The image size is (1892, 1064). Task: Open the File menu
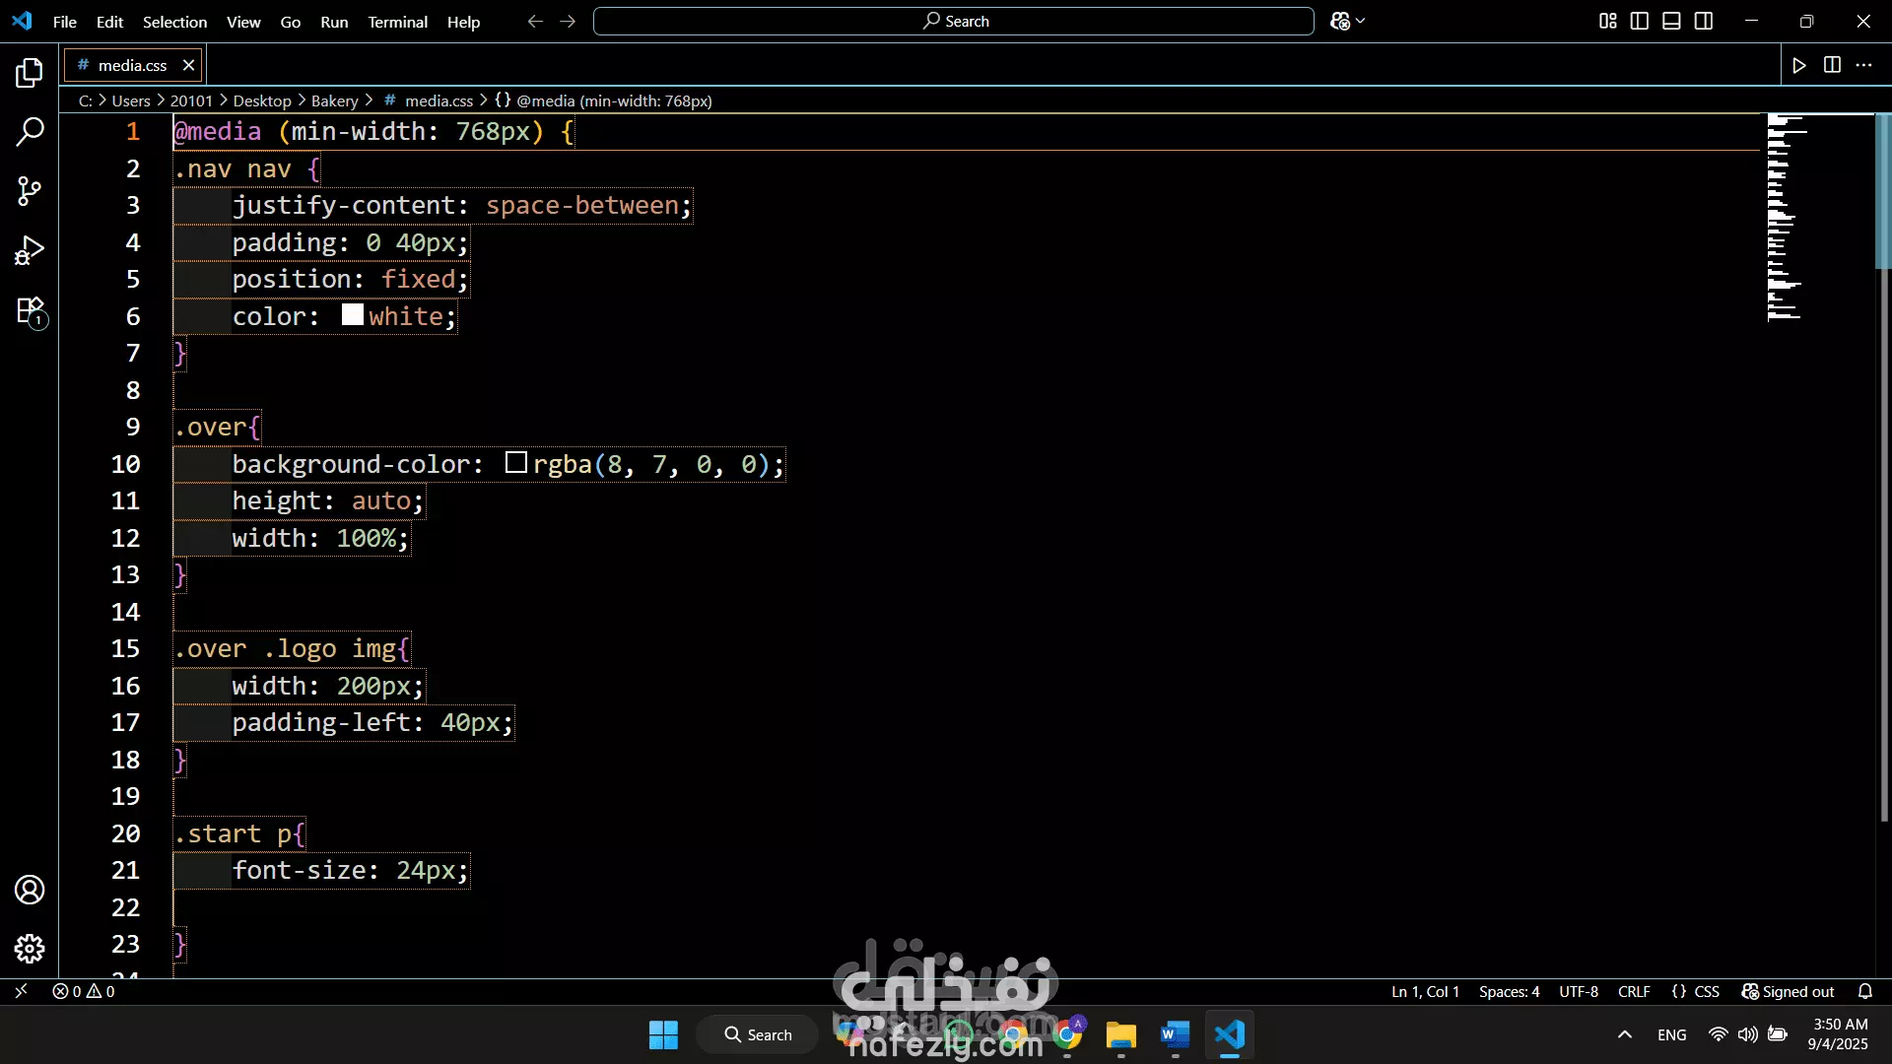(65, 21)
